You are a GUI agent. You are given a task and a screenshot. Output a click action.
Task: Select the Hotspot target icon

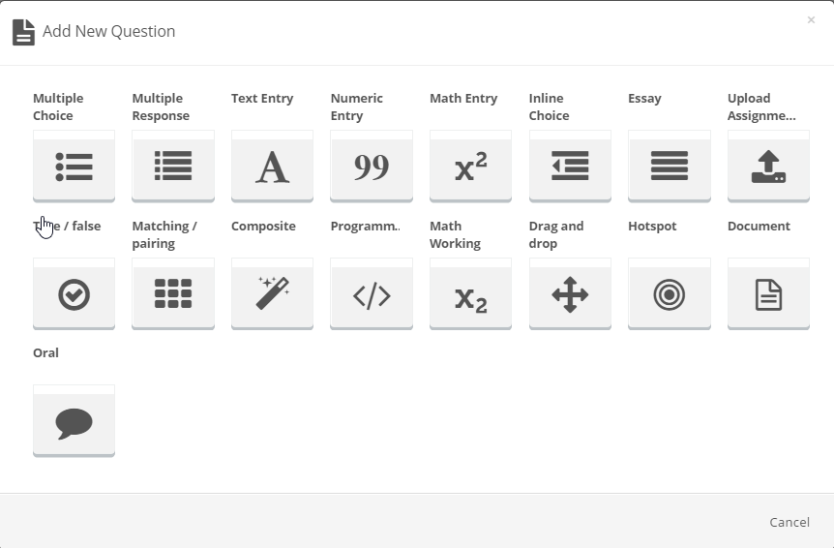[x=670, y=294]
